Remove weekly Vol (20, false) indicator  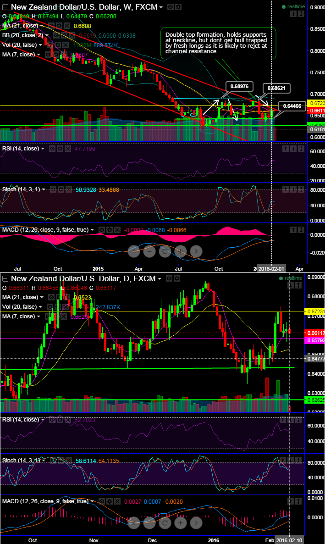click(66, 45)
